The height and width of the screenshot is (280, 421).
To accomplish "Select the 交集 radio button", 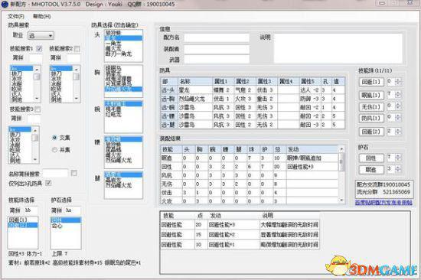I will (x=54, y=138).
